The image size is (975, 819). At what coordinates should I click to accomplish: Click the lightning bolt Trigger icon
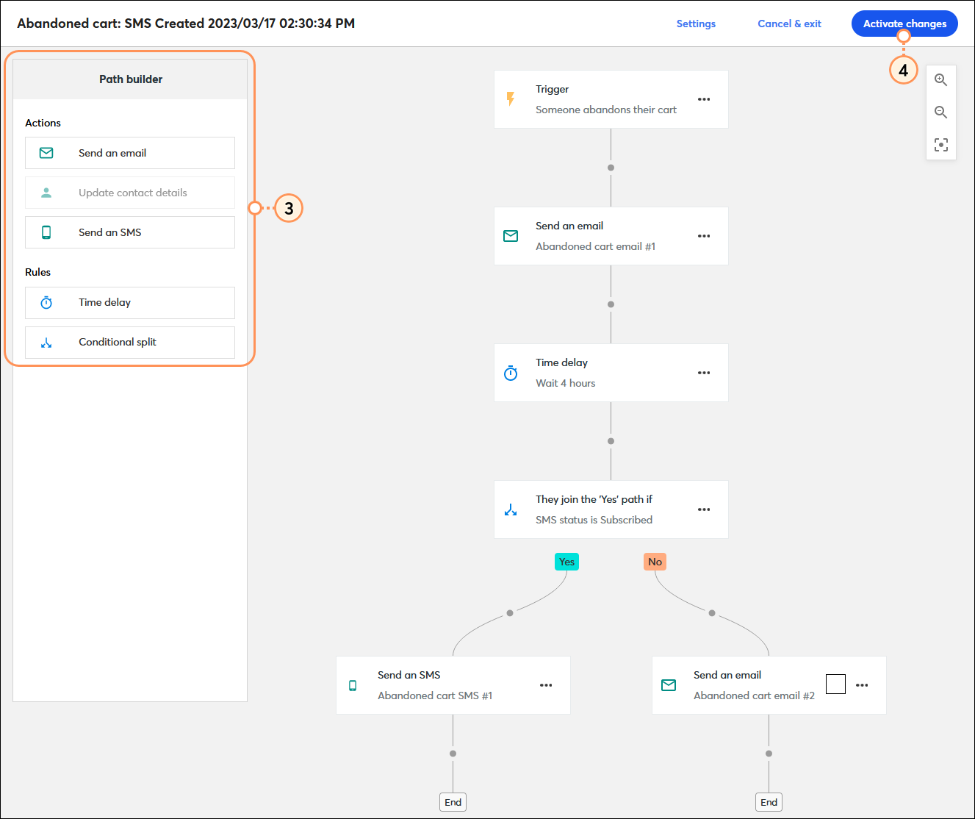[x=511, y=99]
